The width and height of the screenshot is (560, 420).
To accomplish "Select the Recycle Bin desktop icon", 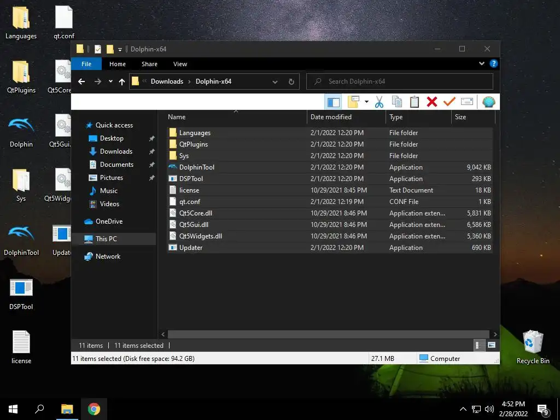I will tap(533, 347).
